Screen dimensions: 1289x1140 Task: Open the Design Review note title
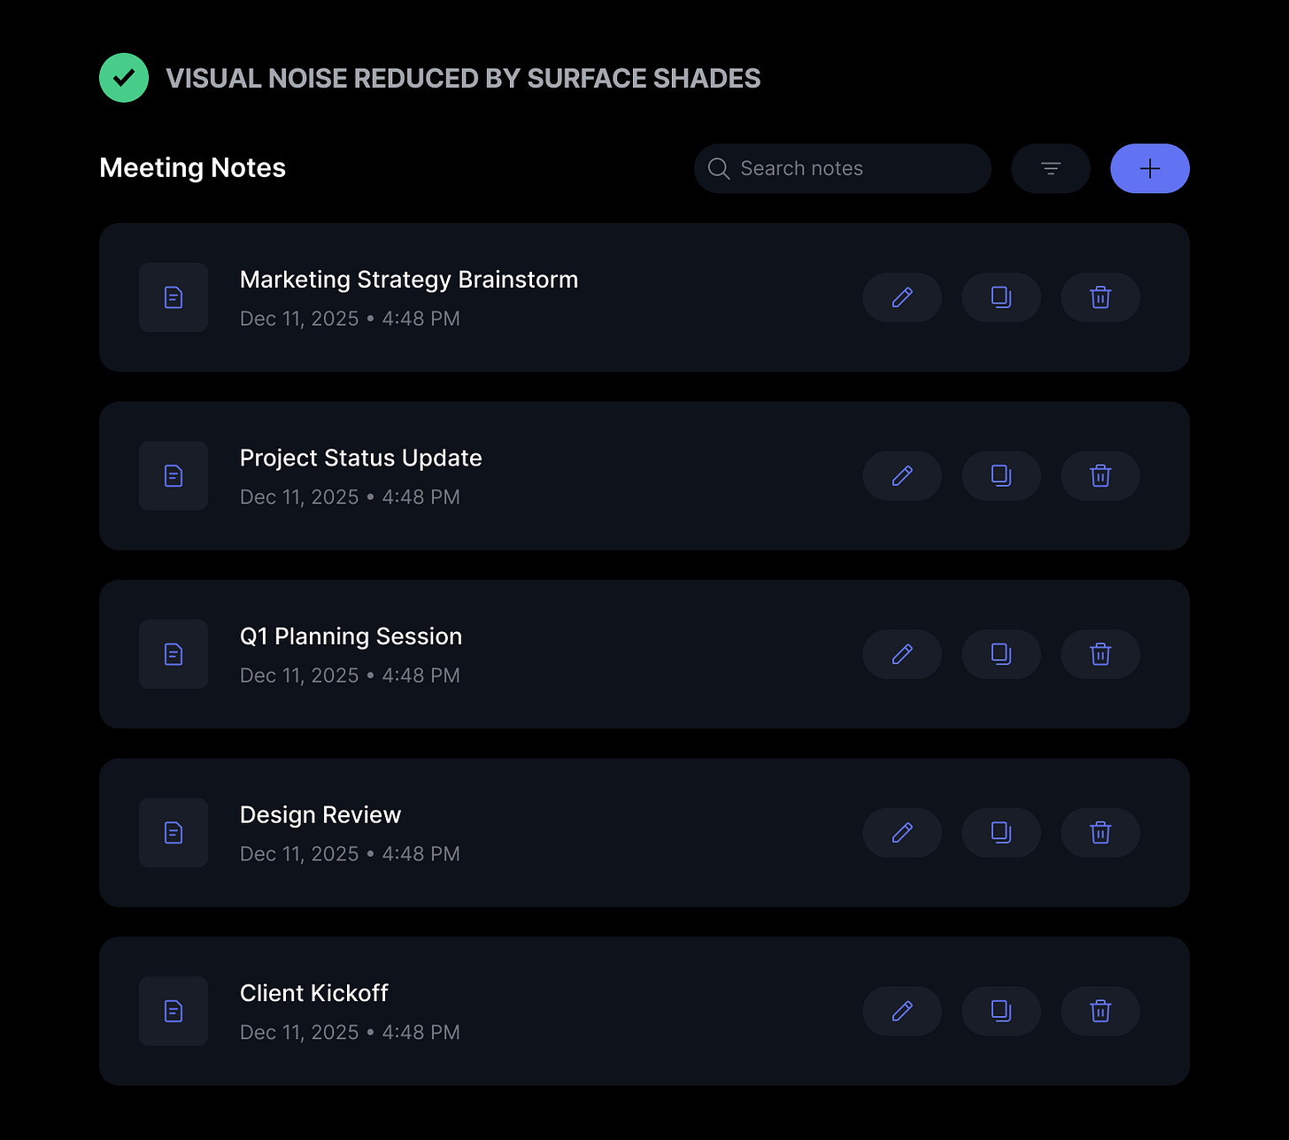pos(320,814)
